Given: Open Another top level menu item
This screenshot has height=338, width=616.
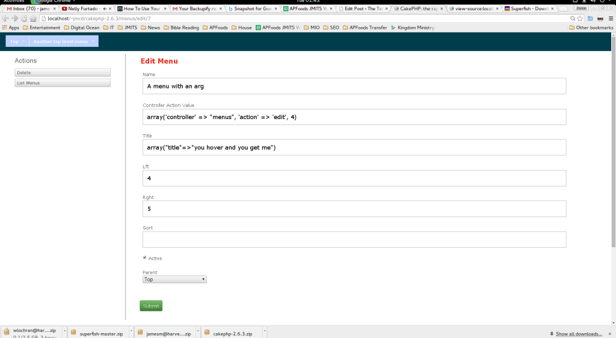Looking at the screenshot, I should point(64,41).
